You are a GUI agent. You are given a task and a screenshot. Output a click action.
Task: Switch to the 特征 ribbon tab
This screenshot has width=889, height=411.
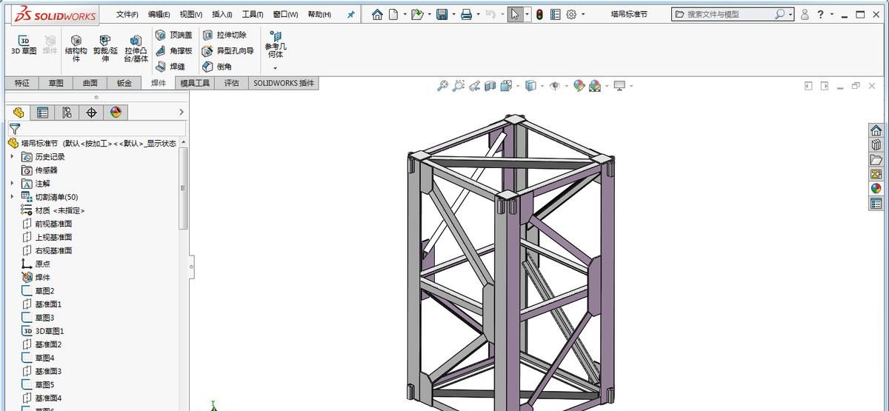pos(22,83)
